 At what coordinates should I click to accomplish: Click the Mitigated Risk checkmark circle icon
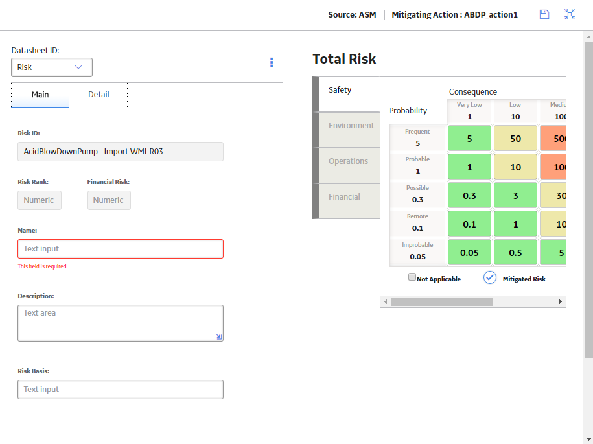[x=490, y=277]
